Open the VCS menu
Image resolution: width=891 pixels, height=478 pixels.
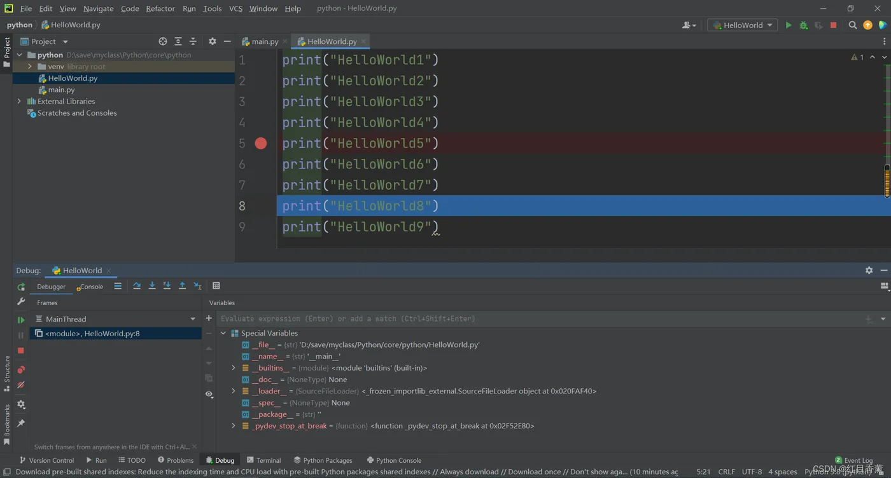coord(235,8)
